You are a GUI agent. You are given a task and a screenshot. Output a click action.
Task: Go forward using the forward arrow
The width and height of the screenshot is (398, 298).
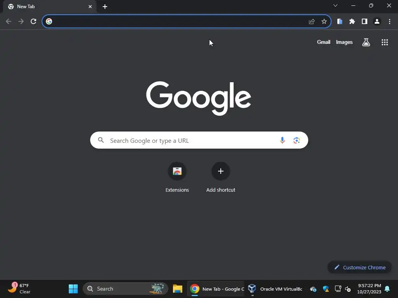click(21, 22)
